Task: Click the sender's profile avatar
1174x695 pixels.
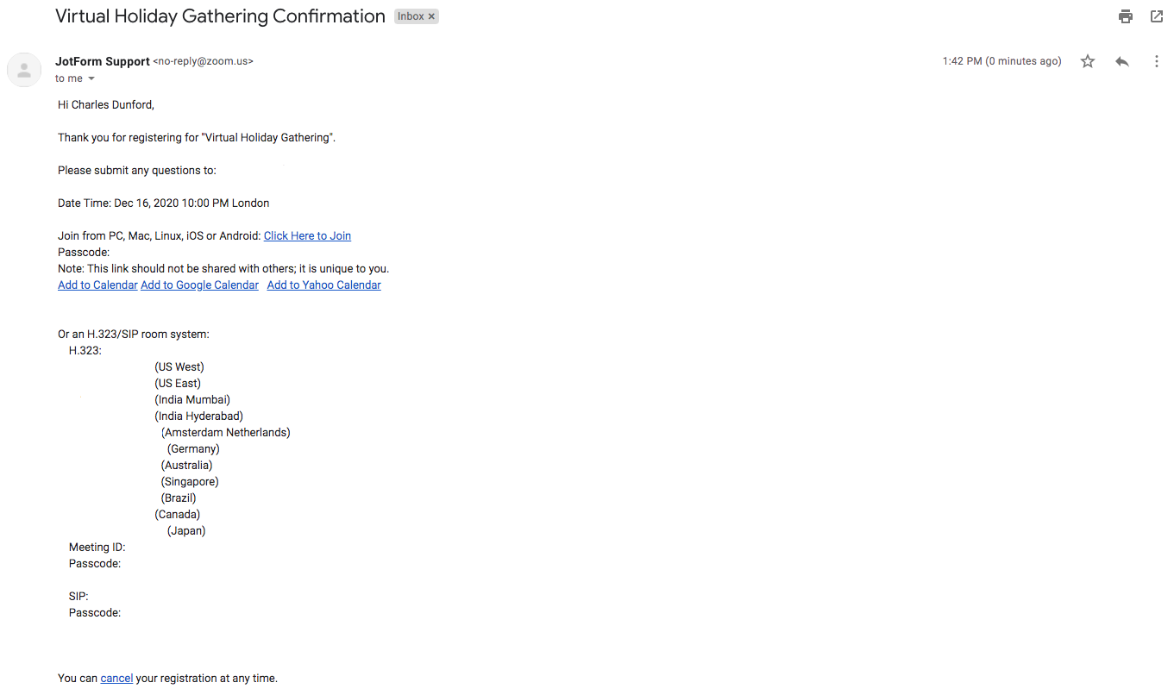Action: click(x=24, y=70)
